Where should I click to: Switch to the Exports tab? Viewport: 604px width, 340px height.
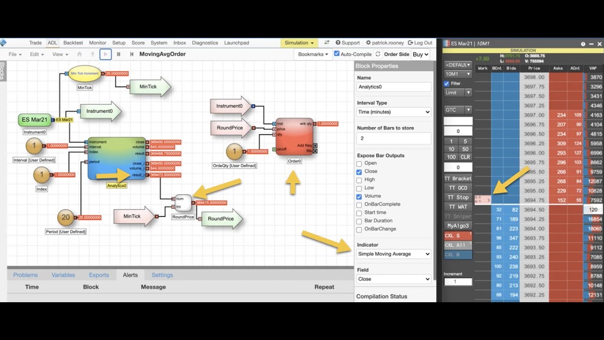click(x=99, y=275)
